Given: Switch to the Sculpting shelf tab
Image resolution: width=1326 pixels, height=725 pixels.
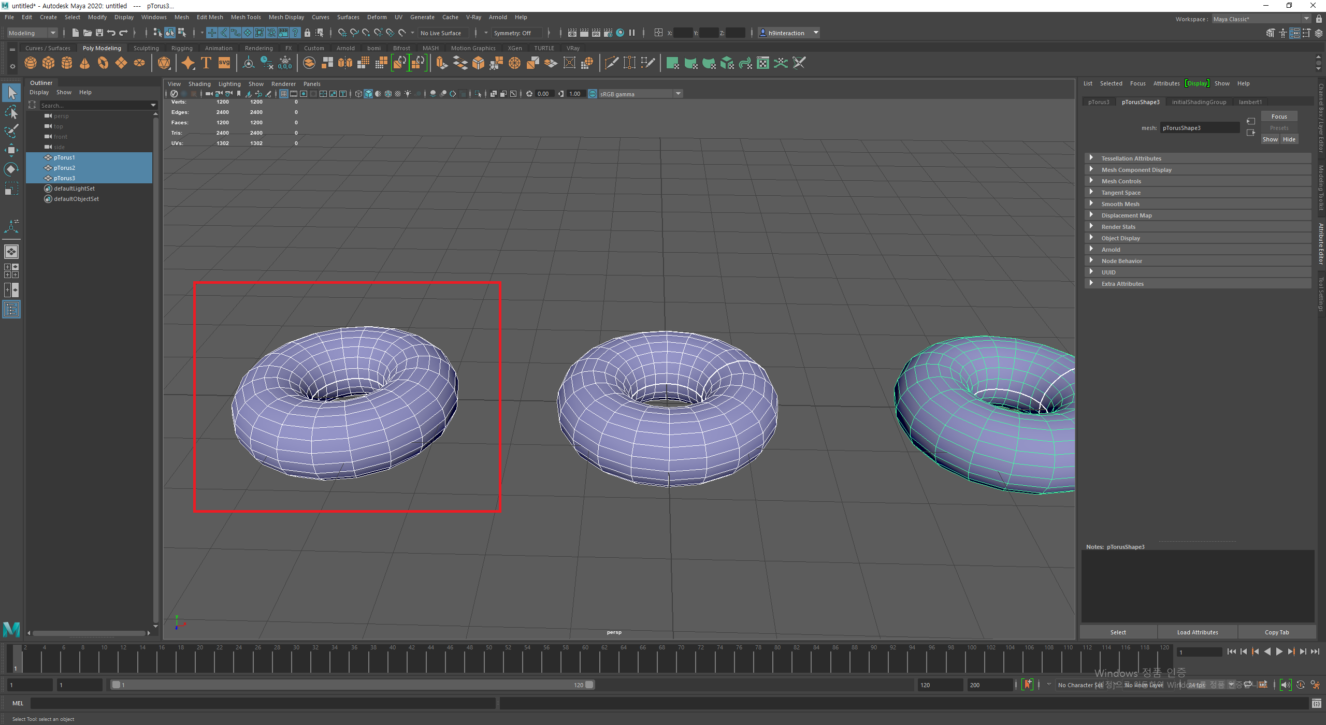Looking at the screenshot, I should (146, 48).
